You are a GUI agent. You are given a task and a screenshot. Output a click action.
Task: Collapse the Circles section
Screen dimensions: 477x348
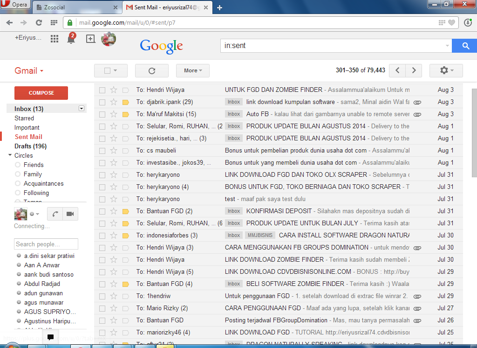click(10, 155)
